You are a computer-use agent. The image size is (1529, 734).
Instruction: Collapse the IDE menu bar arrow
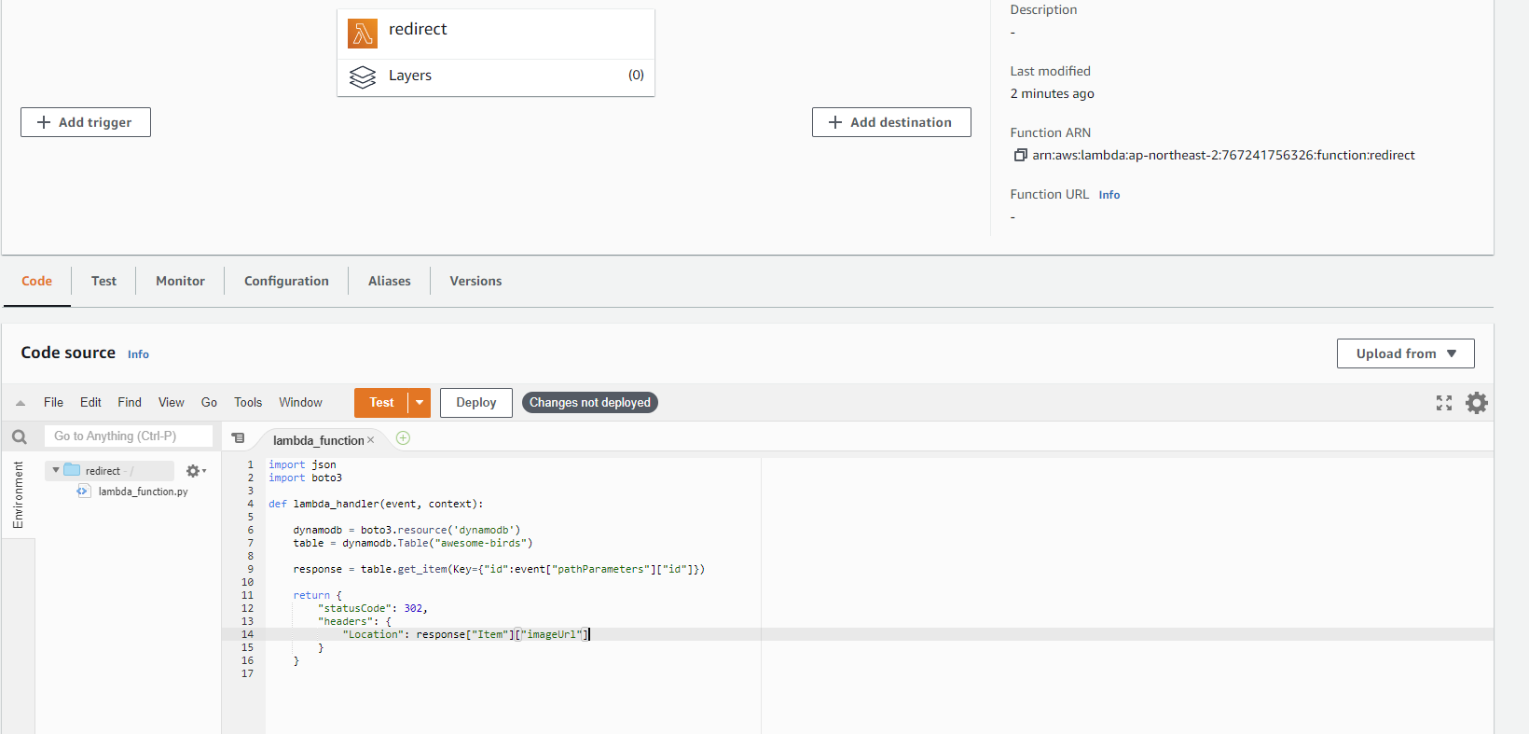[21, 403]
